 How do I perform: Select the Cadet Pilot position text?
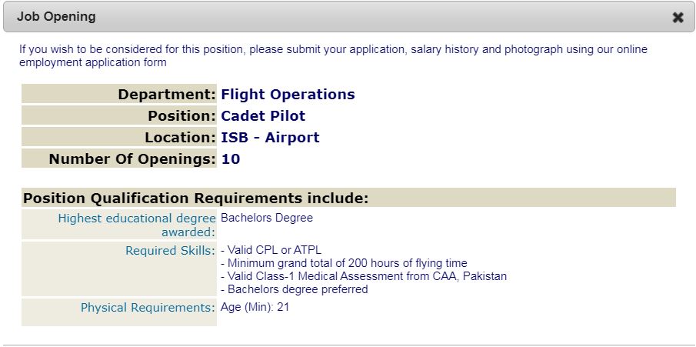263,116
